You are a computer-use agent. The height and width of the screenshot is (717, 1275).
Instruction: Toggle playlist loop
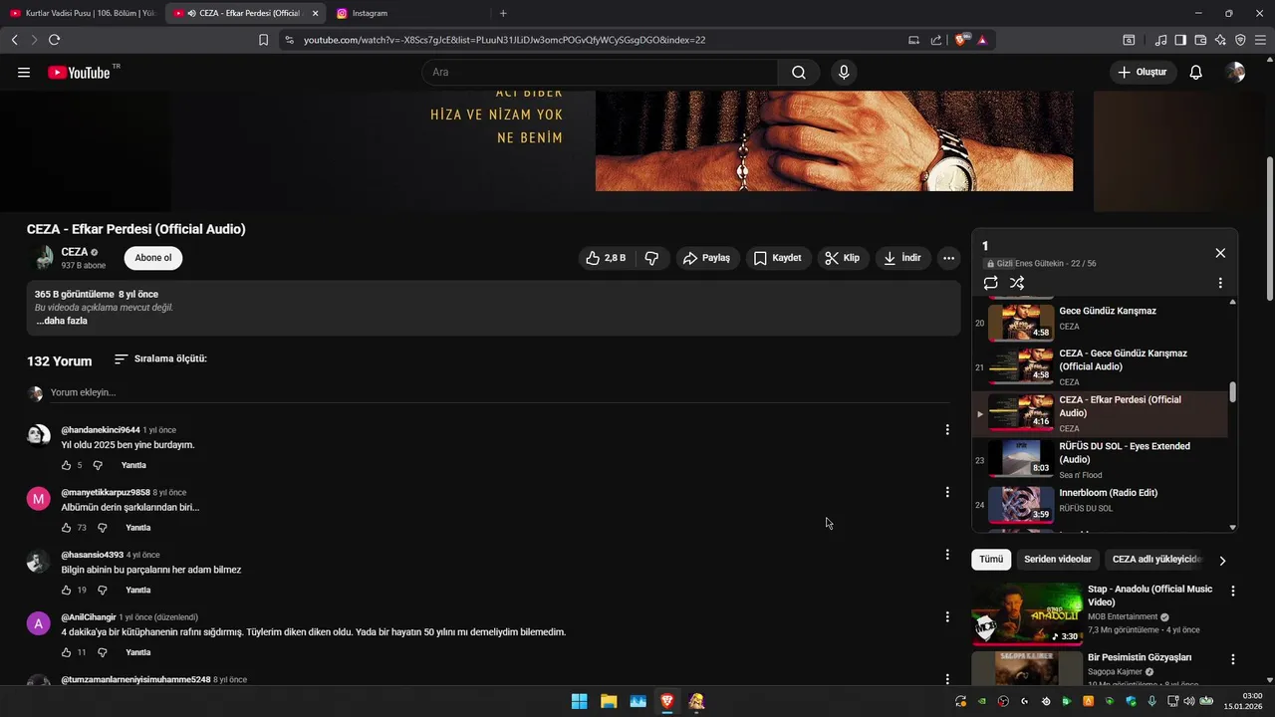click(x=990, y=283)
